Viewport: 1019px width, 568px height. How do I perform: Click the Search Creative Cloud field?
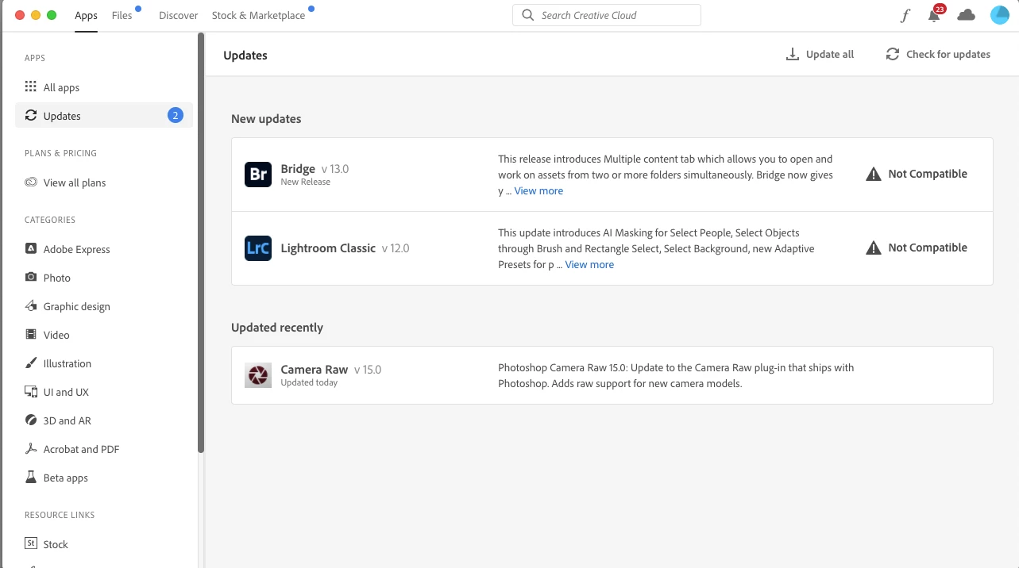point(607,15)
